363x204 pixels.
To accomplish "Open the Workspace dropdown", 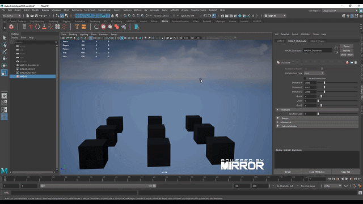I will [340, 11].
